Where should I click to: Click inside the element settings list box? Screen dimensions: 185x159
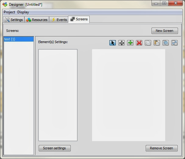58,95
